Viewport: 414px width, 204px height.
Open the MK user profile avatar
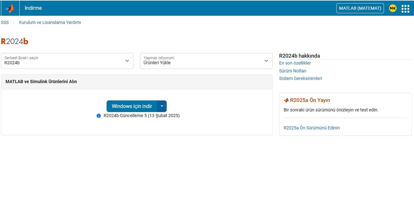pos(392,8)
